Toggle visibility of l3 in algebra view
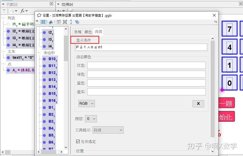 pyautogui.click(x=8, y=38)
